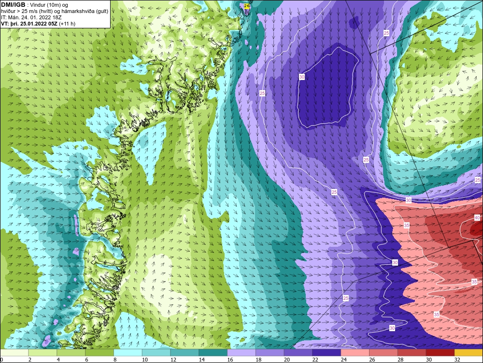Screen dimensions: 483x363
Task: Click the 26–28 m/s salmon red legend swatch
Action: [384, 352]
